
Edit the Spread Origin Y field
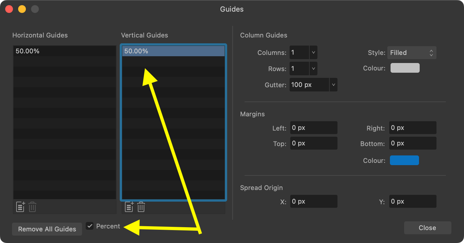(413, 201)
